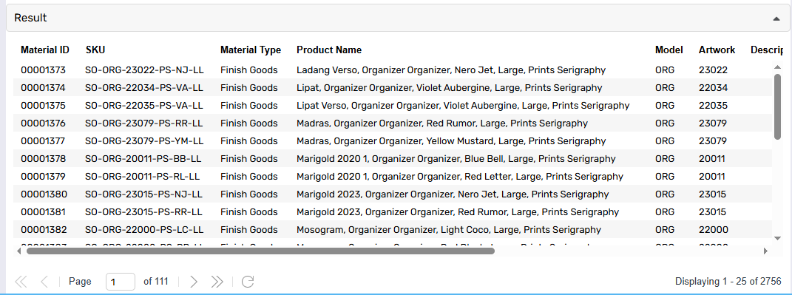The height and width of the screenshot is (295, 792).
Task: Click the vertical scrollbar up arrow
Action: [777, 67]
